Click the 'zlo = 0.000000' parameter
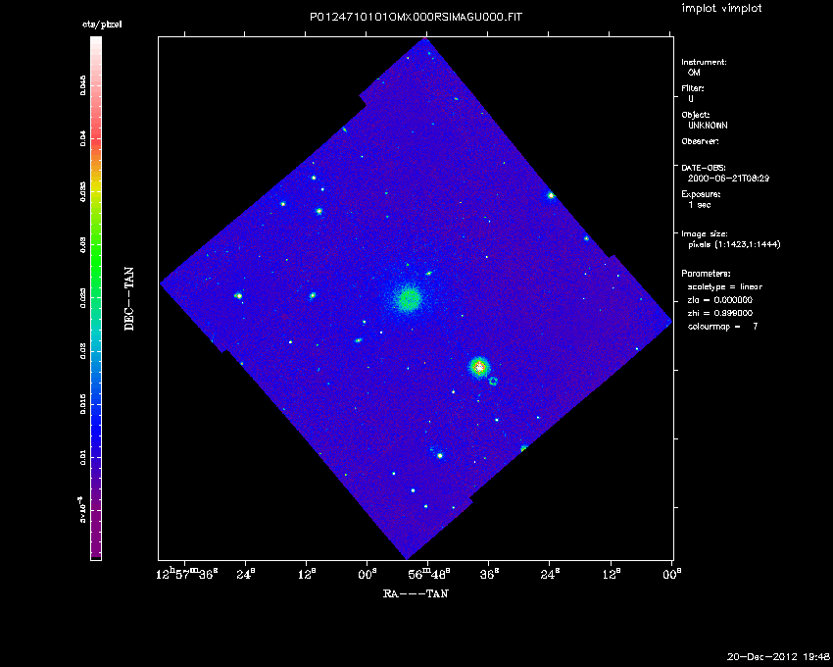 coord(720,300)
